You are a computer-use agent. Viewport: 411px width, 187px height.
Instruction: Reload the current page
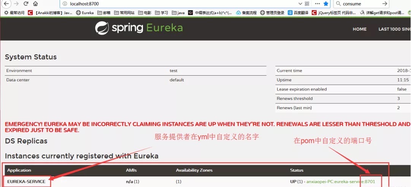point(26,4)
